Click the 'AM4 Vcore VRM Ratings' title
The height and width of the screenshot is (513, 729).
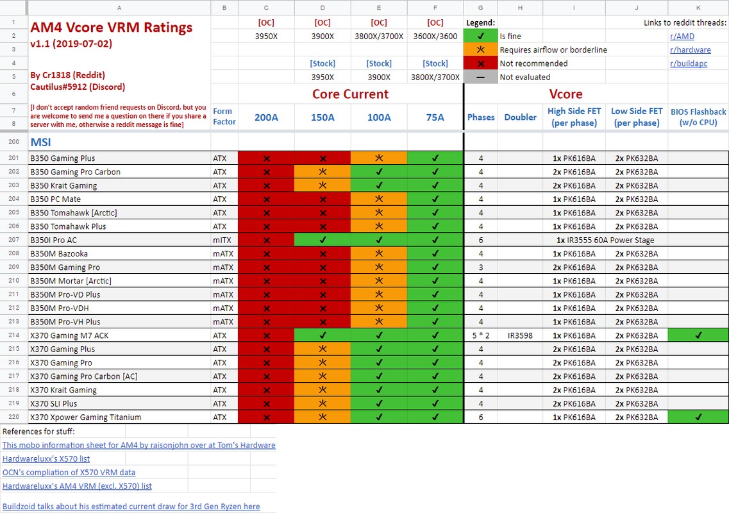(x=111, y=28)
